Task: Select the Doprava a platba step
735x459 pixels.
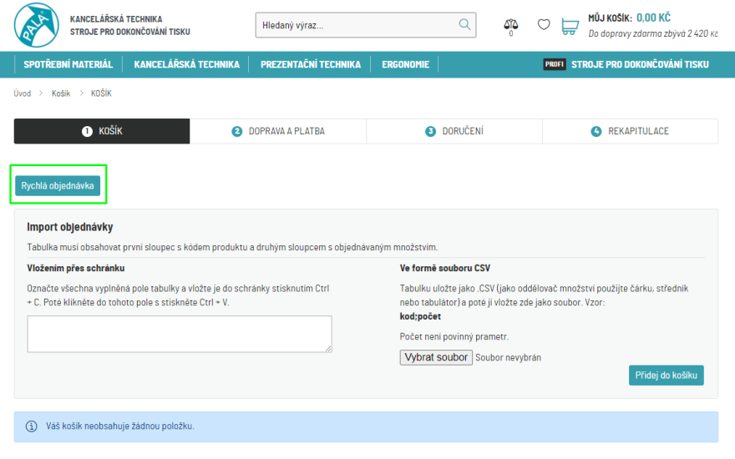Action: 278,131
